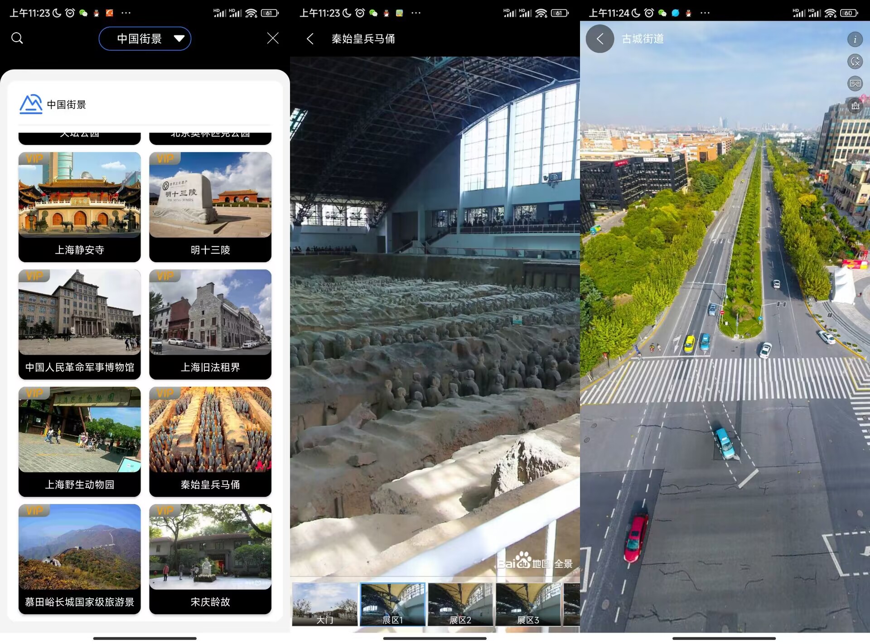Click the 中国街景 mountain logo icon

tap(31, 104)
